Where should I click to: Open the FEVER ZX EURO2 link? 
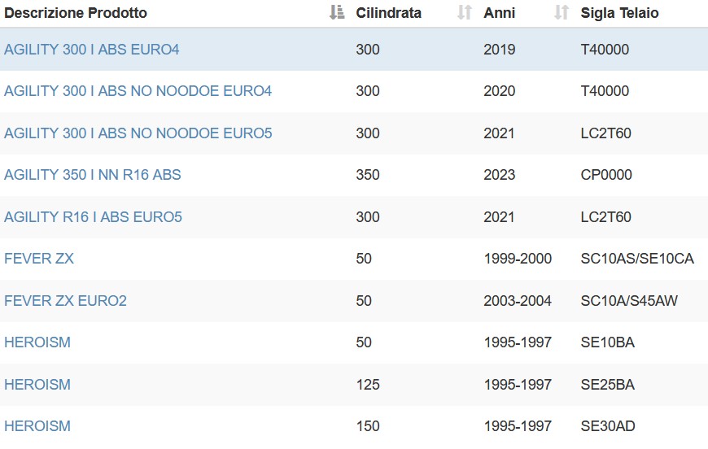(x=65, y=301)
